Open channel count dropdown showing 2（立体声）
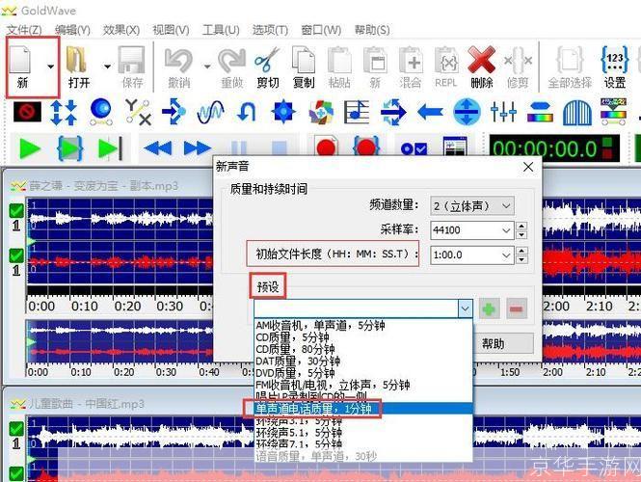Image resolution: width=641 pixels, height=482 pixels. click(471, 206)
